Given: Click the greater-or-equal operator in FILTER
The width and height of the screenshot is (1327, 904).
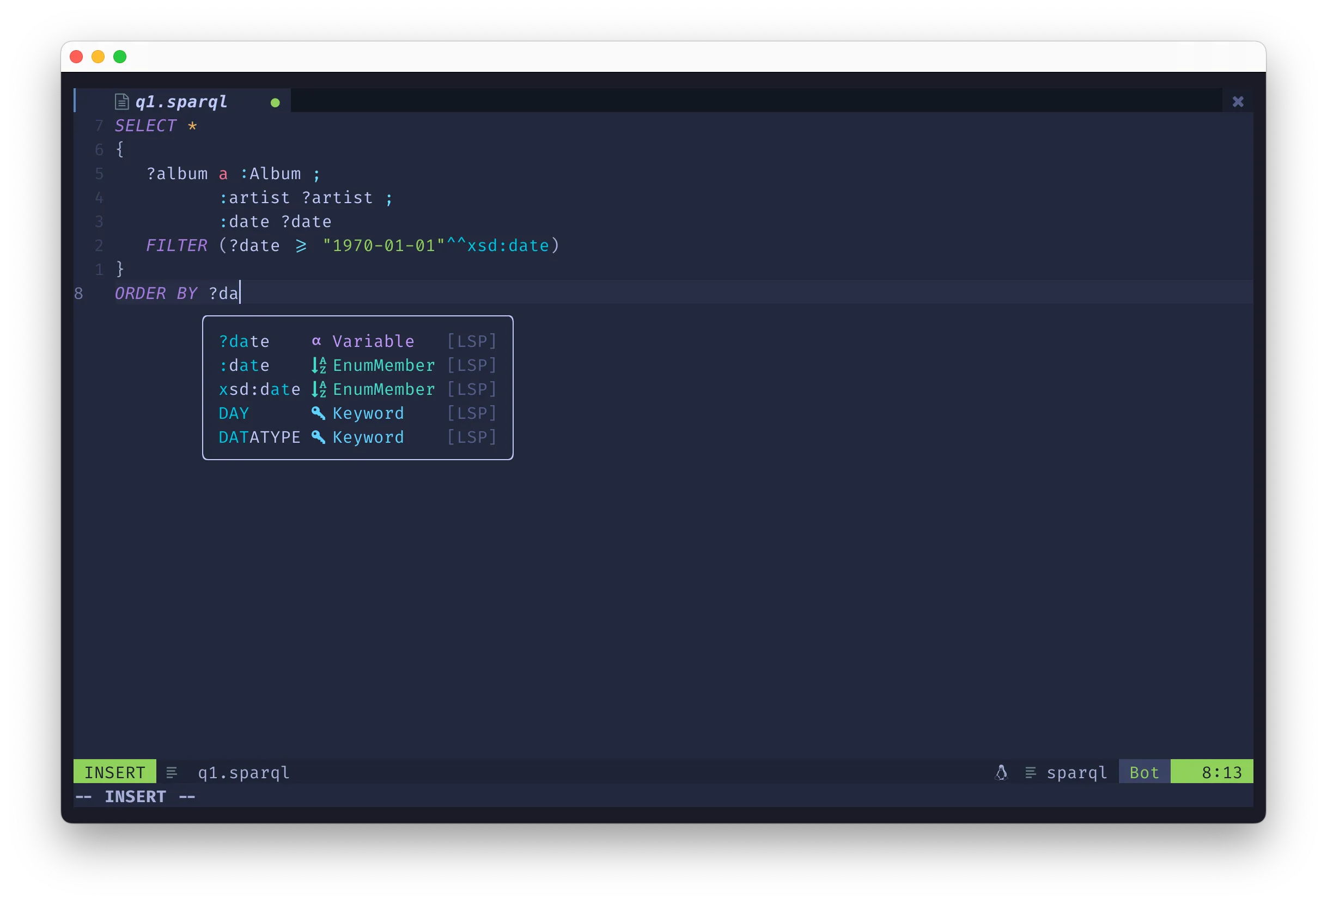Looking at the screenshot, I should coord(301,246).
